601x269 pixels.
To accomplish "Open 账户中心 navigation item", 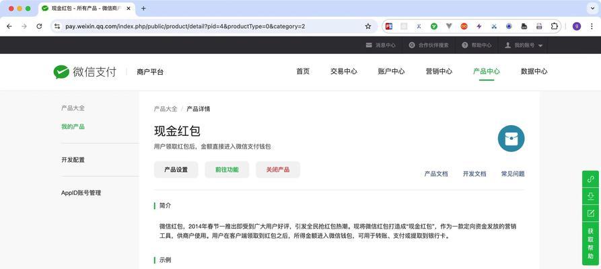I will pyautogui.click(x=391, y=71).
